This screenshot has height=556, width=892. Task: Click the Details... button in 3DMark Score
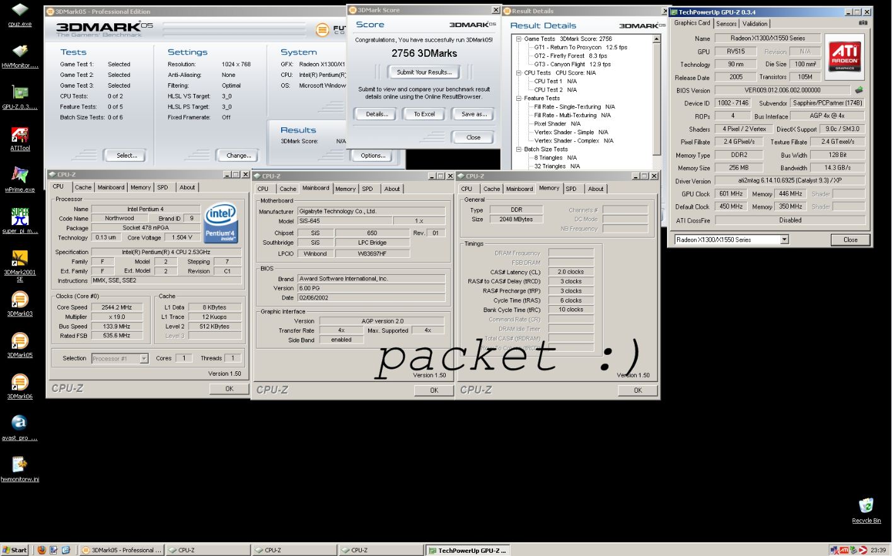(376, 114)
